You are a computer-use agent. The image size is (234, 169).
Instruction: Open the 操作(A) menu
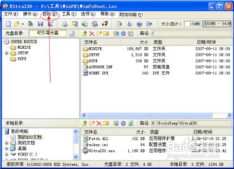30,14
